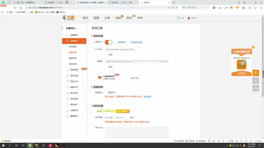Click the microphone icon of the first sidebar section
The height and width of the screenshot is (148, 264).
(x=67, y=35)
